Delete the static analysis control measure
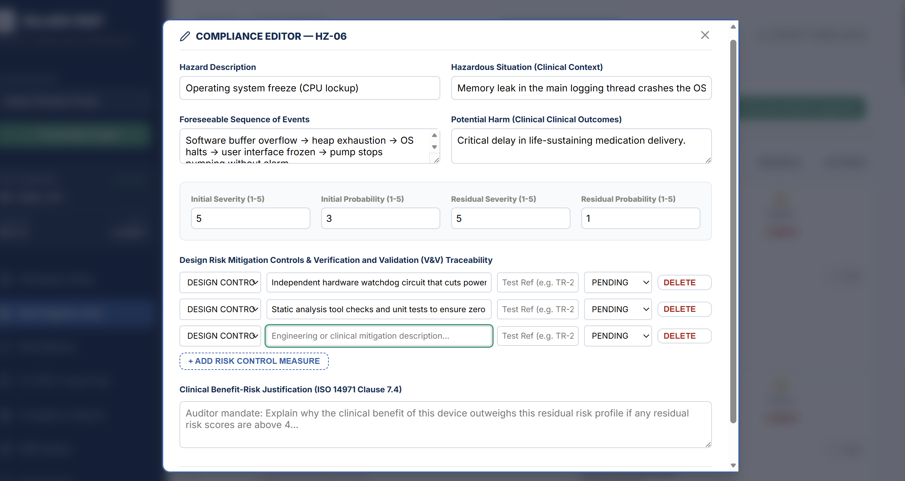This screenshot has height=481, width=905. [684, 309]
